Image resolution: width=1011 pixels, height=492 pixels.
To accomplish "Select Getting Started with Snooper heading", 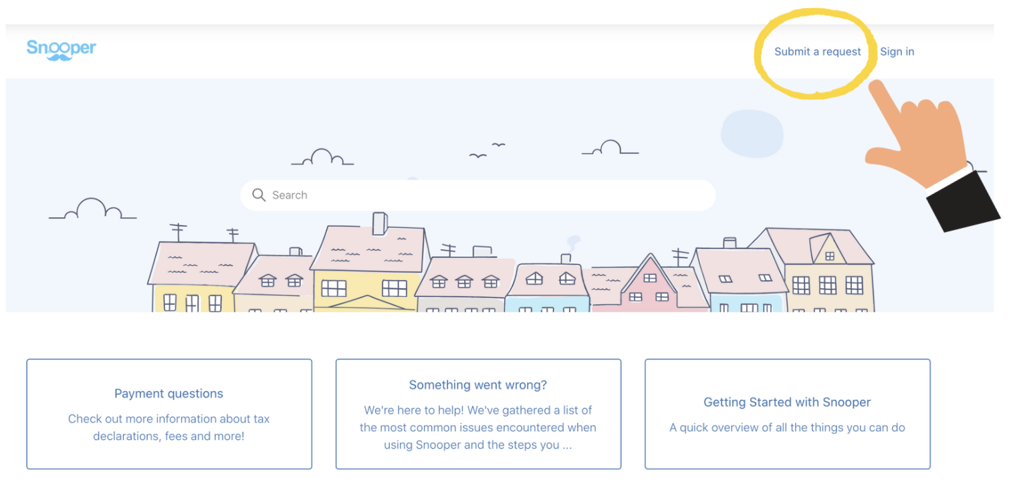I will point(787,402).
